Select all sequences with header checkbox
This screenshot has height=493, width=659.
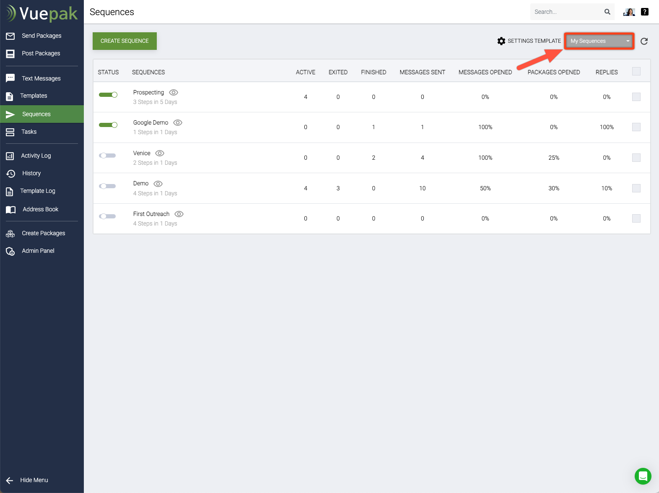tap(636, 72)
